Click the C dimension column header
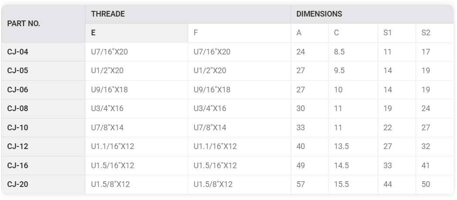Screen dimensions: 457x200 coord(353,33)
